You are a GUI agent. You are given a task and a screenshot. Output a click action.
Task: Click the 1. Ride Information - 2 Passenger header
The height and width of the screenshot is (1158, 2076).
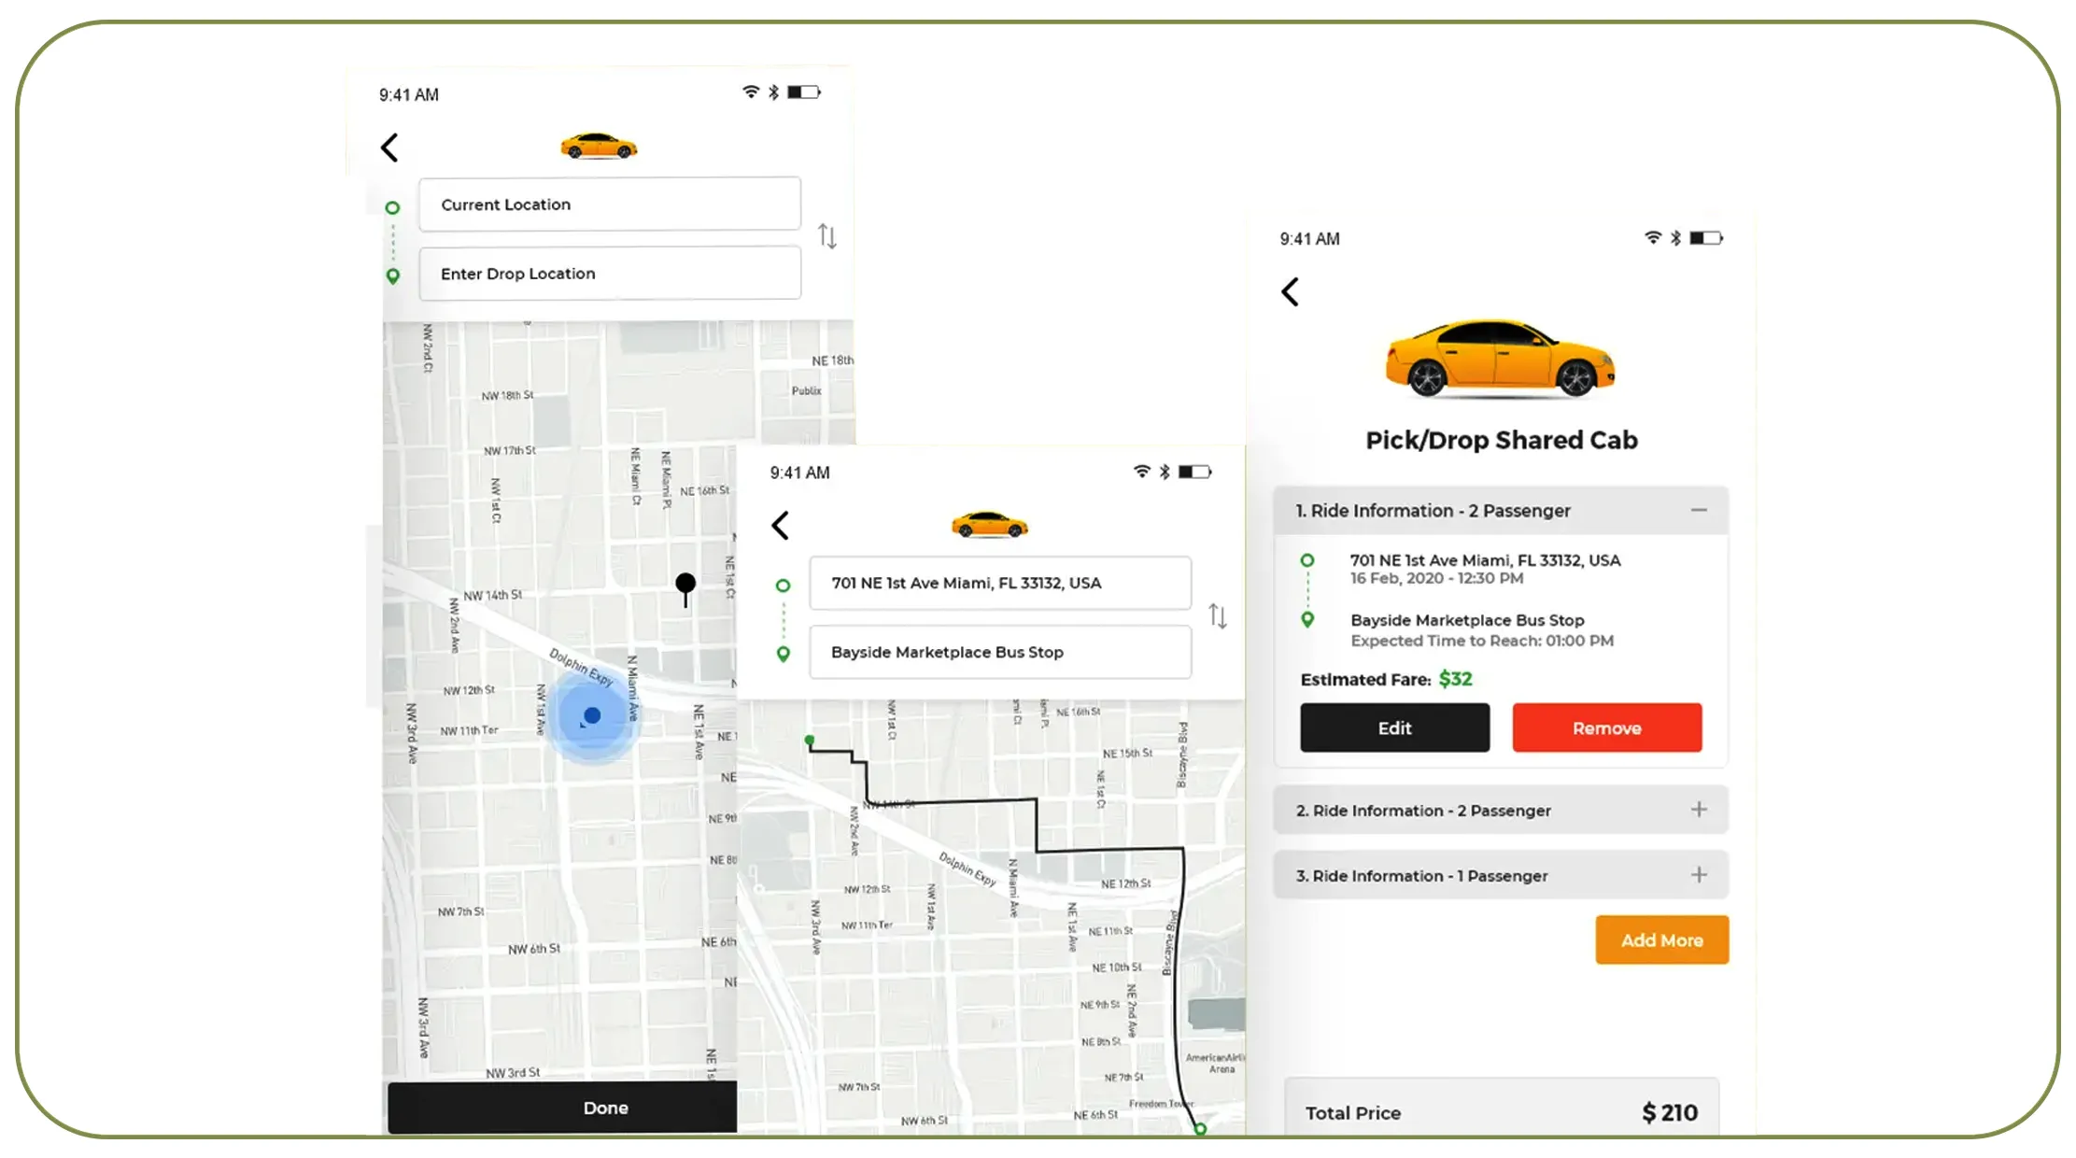point(1501,511)
